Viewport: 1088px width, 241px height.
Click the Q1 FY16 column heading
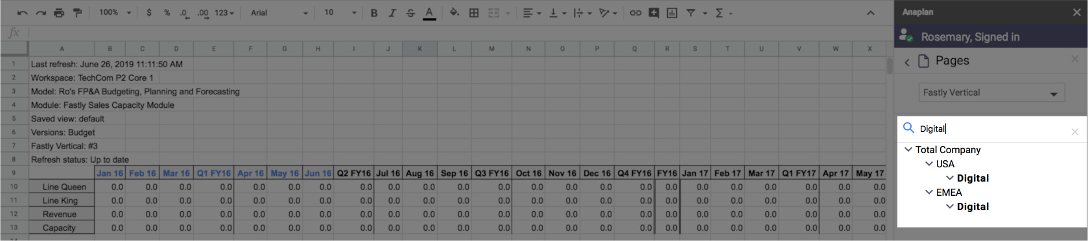213,173
